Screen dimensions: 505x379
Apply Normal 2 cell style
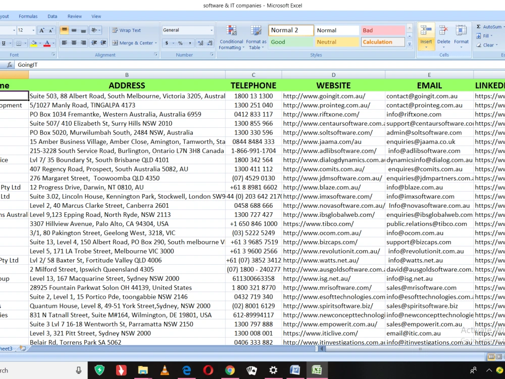coord(291,30)
